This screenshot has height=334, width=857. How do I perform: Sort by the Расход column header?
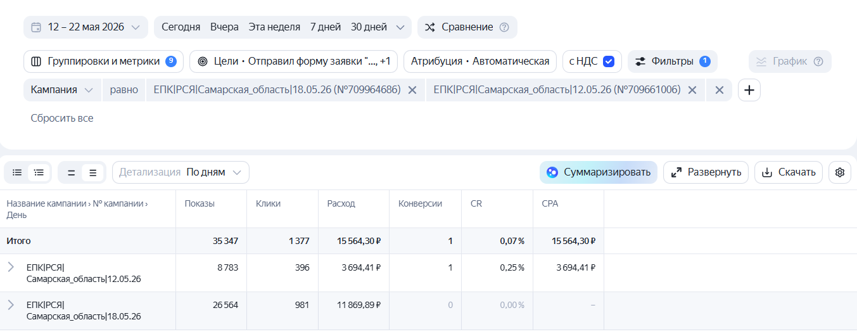click(341, 203)
